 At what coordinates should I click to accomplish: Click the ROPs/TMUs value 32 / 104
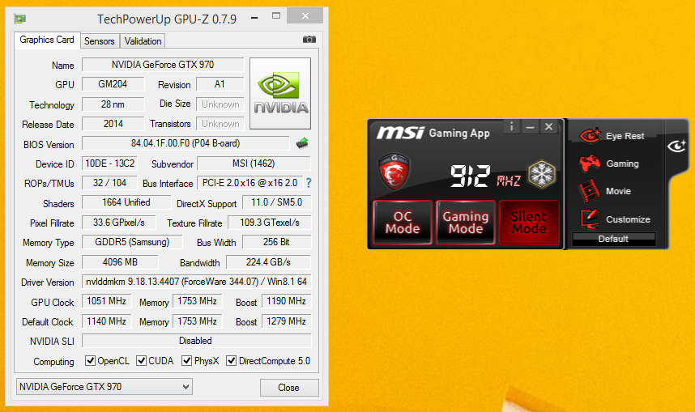pos(109,183)
